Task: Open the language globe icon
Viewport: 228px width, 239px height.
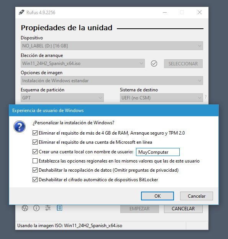Action: point(25,208)
